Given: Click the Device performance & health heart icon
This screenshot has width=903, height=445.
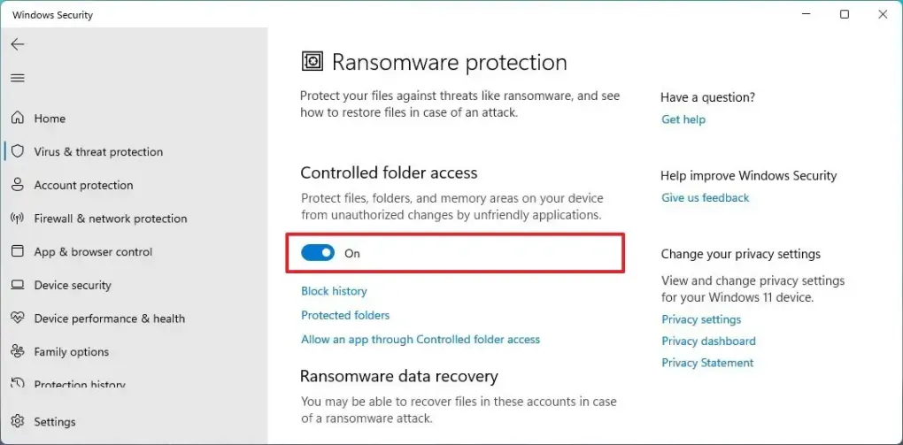Looking at the screenshot, I should click(x=18, y=318).
